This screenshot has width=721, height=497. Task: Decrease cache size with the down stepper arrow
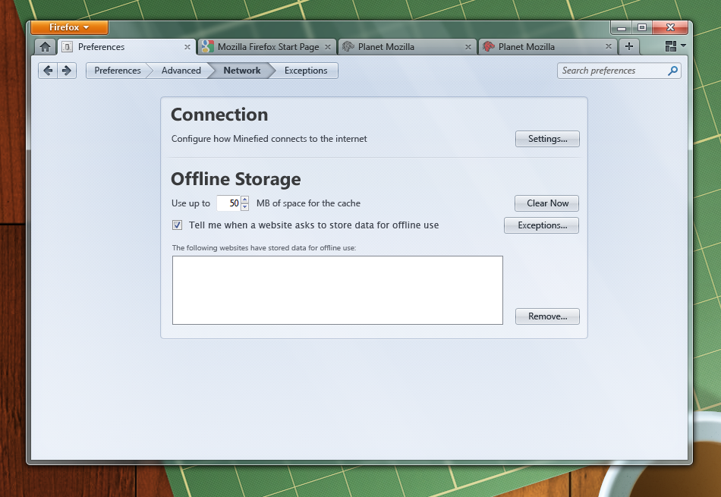pos(244,206)
